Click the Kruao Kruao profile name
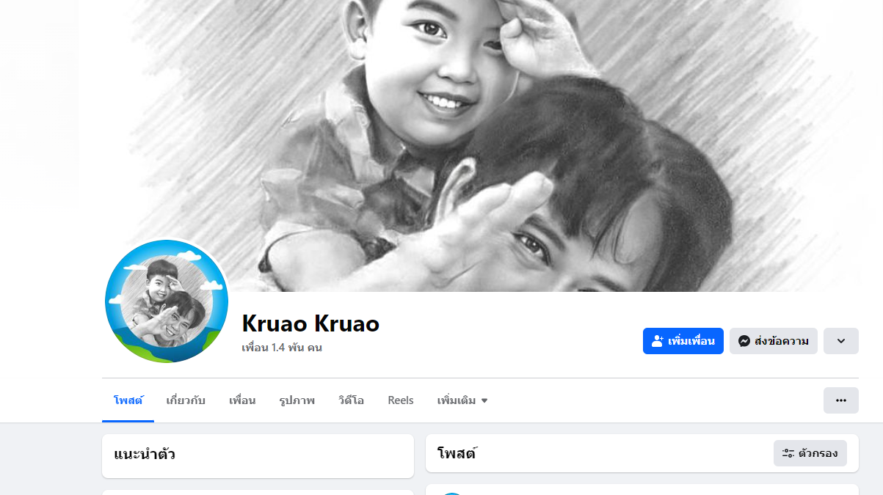Screen dimensions: 883x495 point(310,323)
